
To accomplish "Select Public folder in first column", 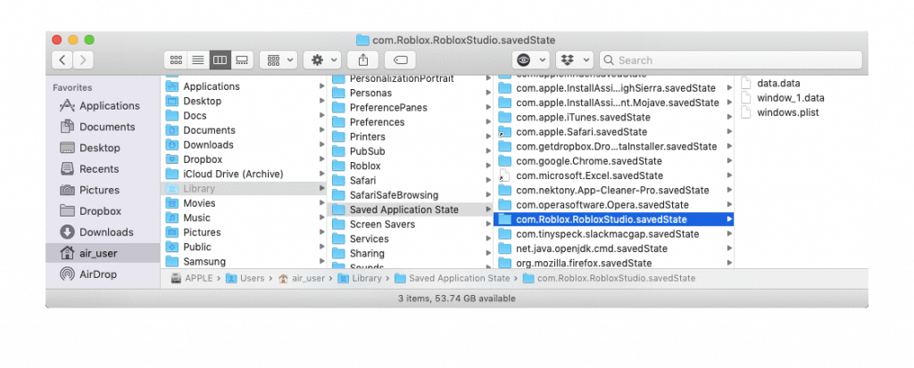I will [245, 247].
